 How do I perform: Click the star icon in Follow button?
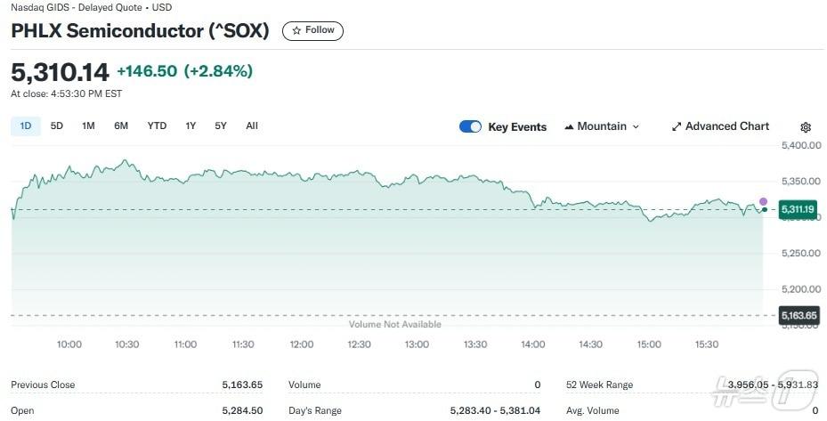tap(296, 30)
